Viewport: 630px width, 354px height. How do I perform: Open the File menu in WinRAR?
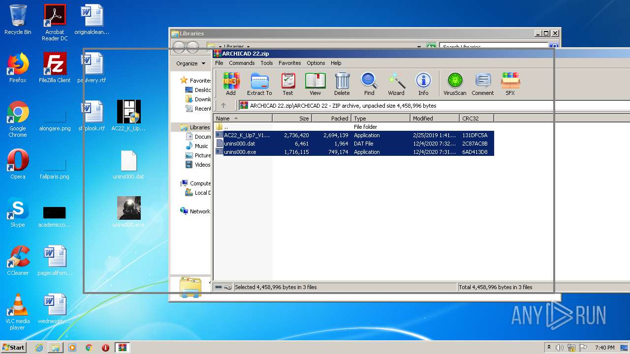(219, 63)
